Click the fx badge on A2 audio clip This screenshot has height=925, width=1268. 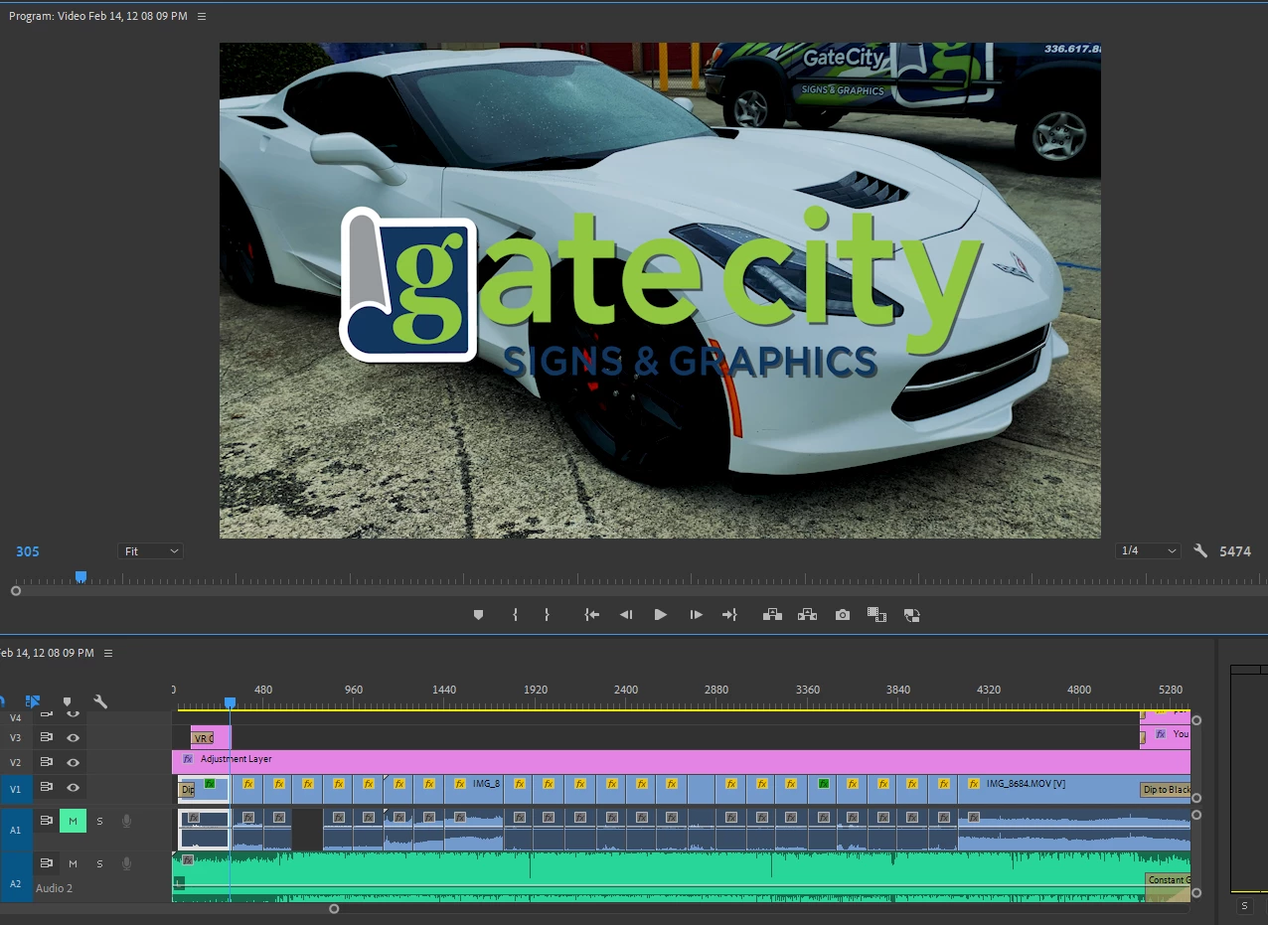point(188,859)
